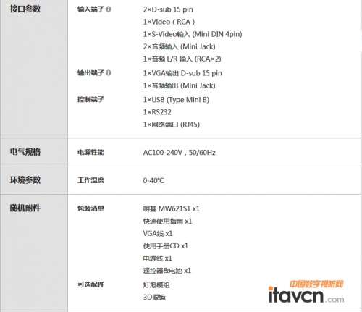The height and width of the screenshot is (312, 362).
Task: Click the 工作温度 label
Action: click(x=90, y=180)
